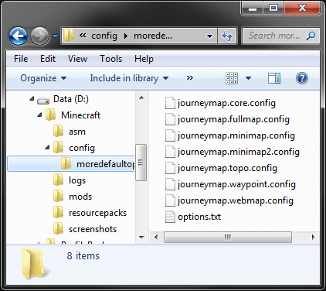Collapse the Minecraft folder node
Image resolution: width=326 pixels, height=291 pixels.
(x=39, y=115)
